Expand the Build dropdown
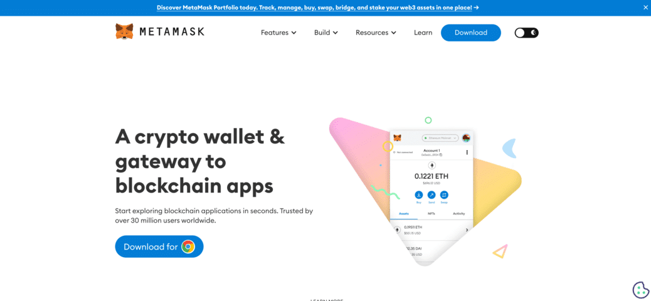Screen dimensions: 651x301 coord(326,33)
